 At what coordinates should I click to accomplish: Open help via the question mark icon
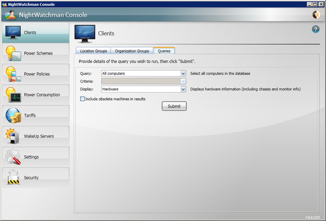315,29
